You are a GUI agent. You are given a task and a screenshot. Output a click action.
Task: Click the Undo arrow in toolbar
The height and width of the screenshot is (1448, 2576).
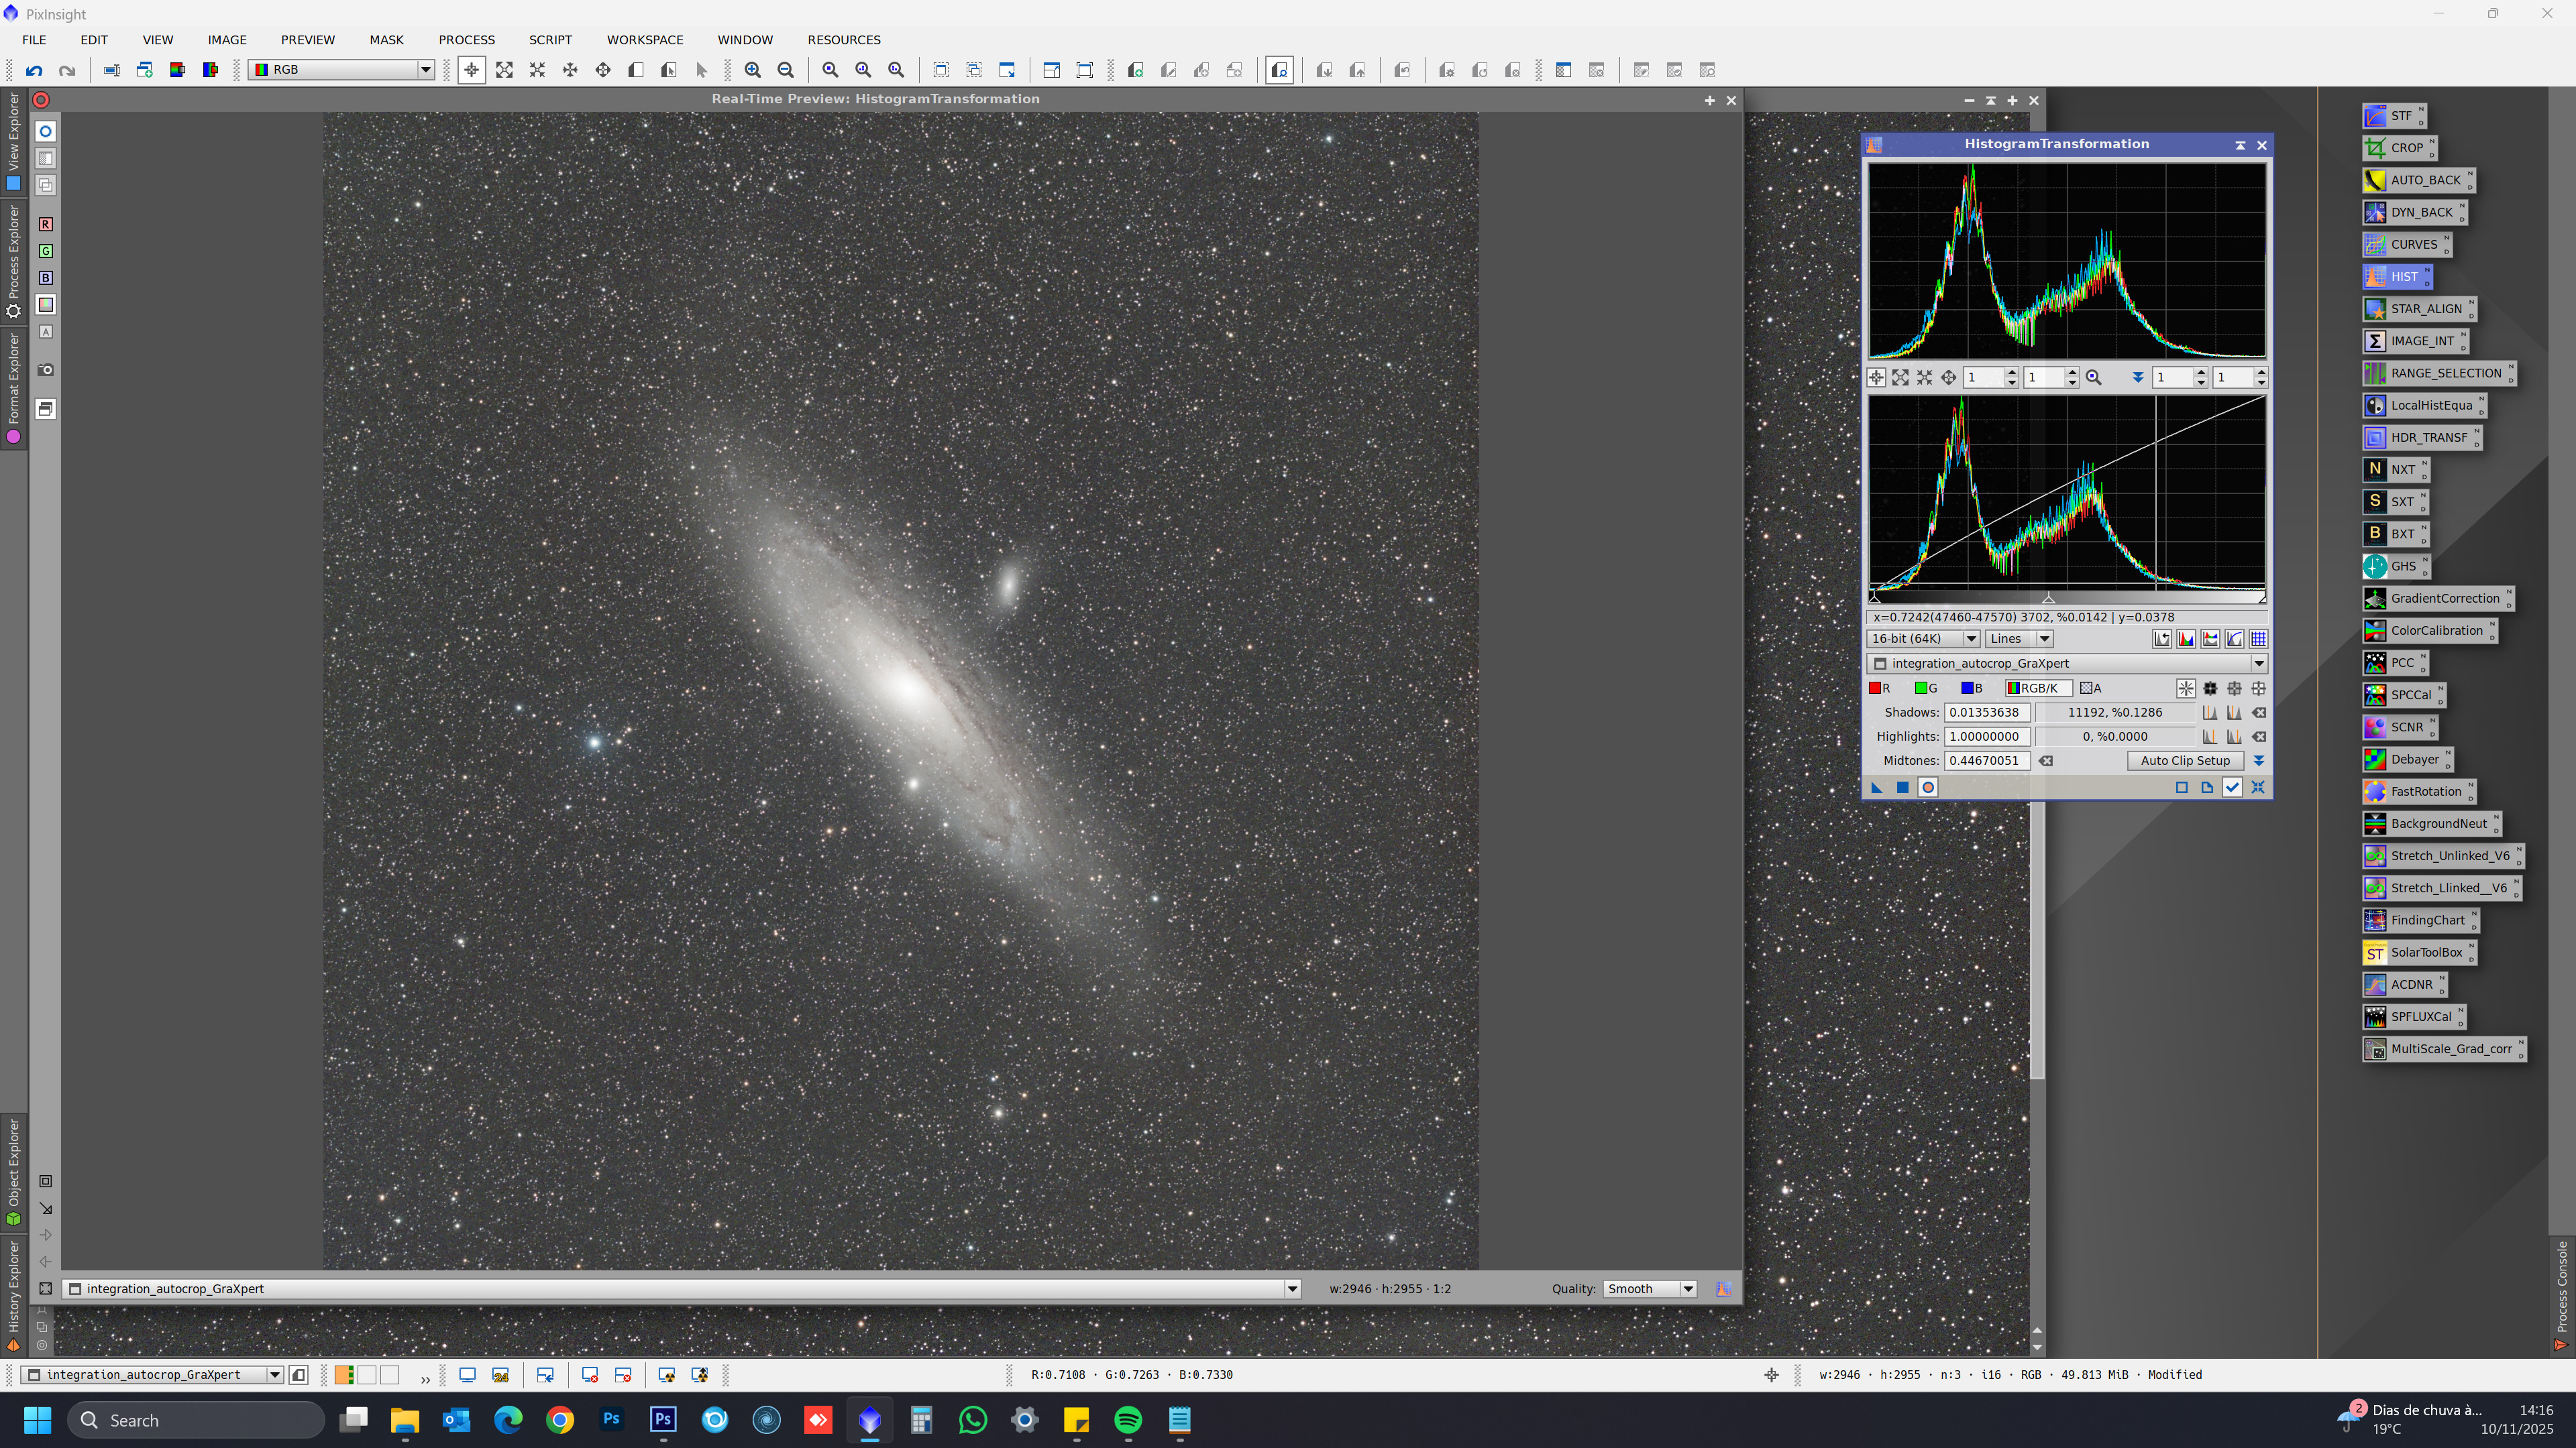point(34,70)
